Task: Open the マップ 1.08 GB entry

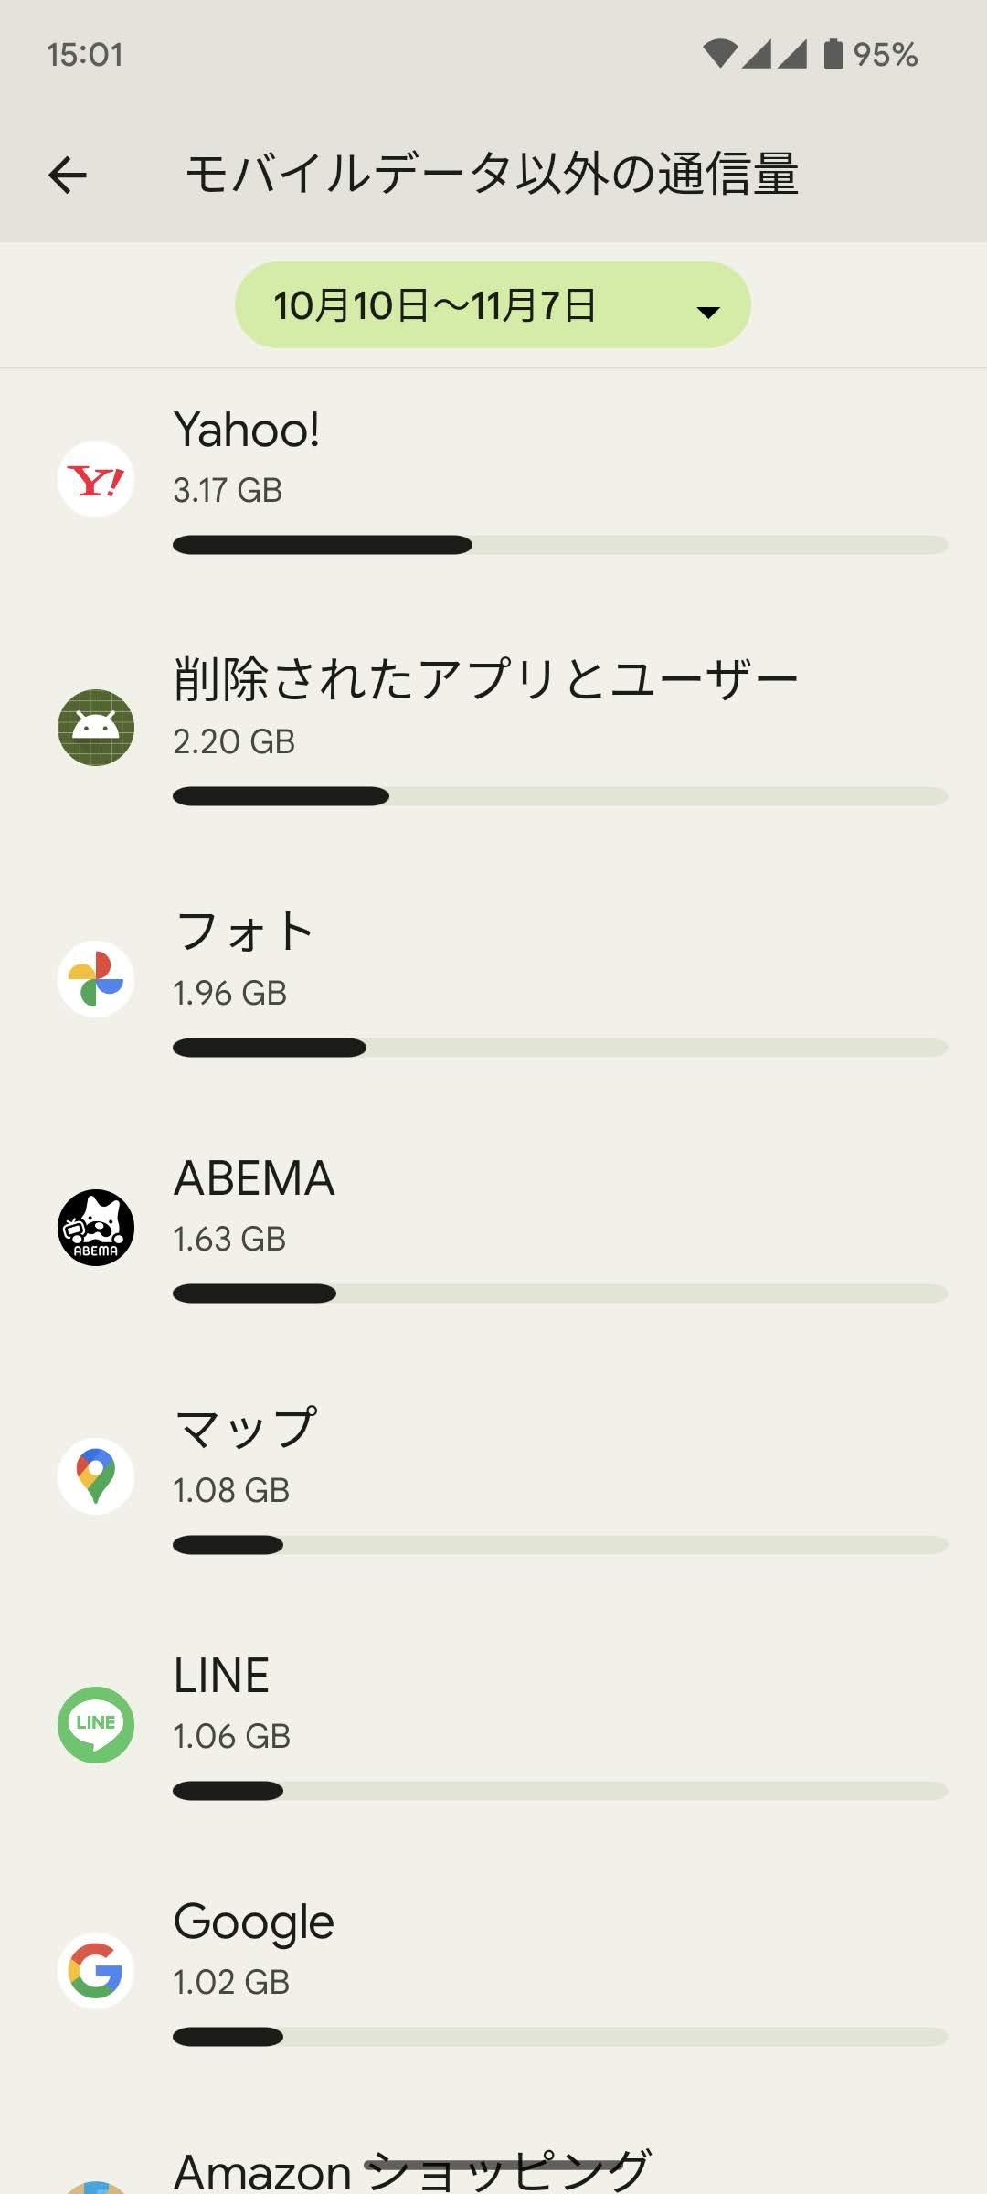Action: [x=493, y=1477]
